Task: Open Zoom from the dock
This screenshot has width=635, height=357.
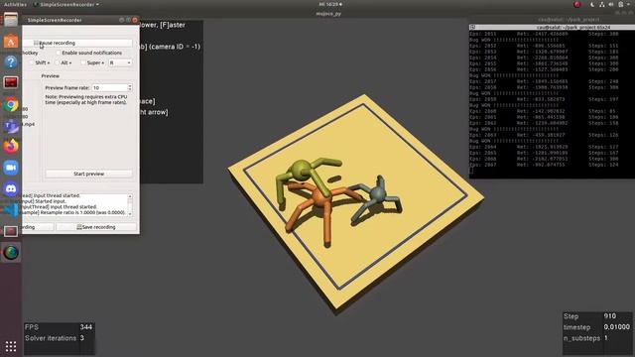Action: tap(11, 168)
